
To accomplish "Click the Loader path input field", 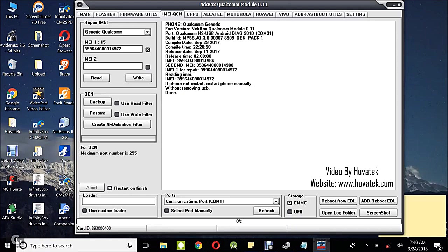I will click(x=119, y=201).
